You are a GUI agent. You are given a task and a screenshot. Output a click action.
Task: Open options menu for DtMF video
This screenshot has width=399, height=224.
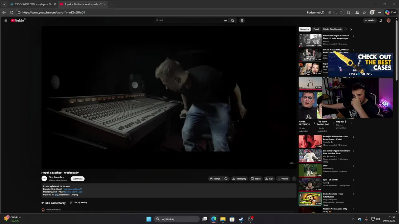pyautogui.click(x=353, y=166)
